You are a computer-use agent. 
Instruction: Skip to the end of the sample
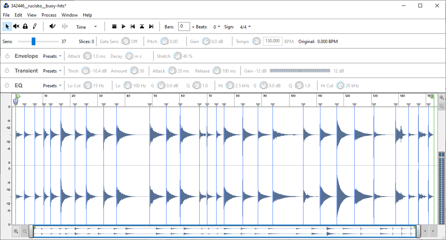click(151, 27)
